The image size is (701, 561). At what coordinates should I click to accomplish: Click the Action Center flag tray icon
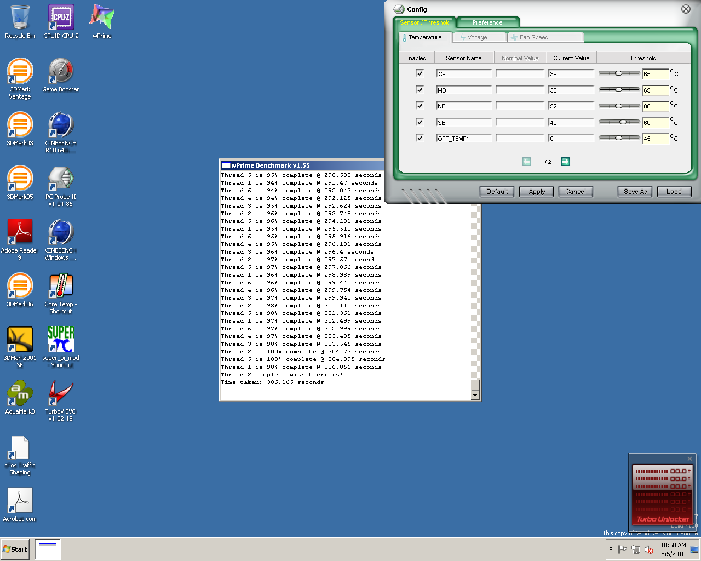coord(622,549)
